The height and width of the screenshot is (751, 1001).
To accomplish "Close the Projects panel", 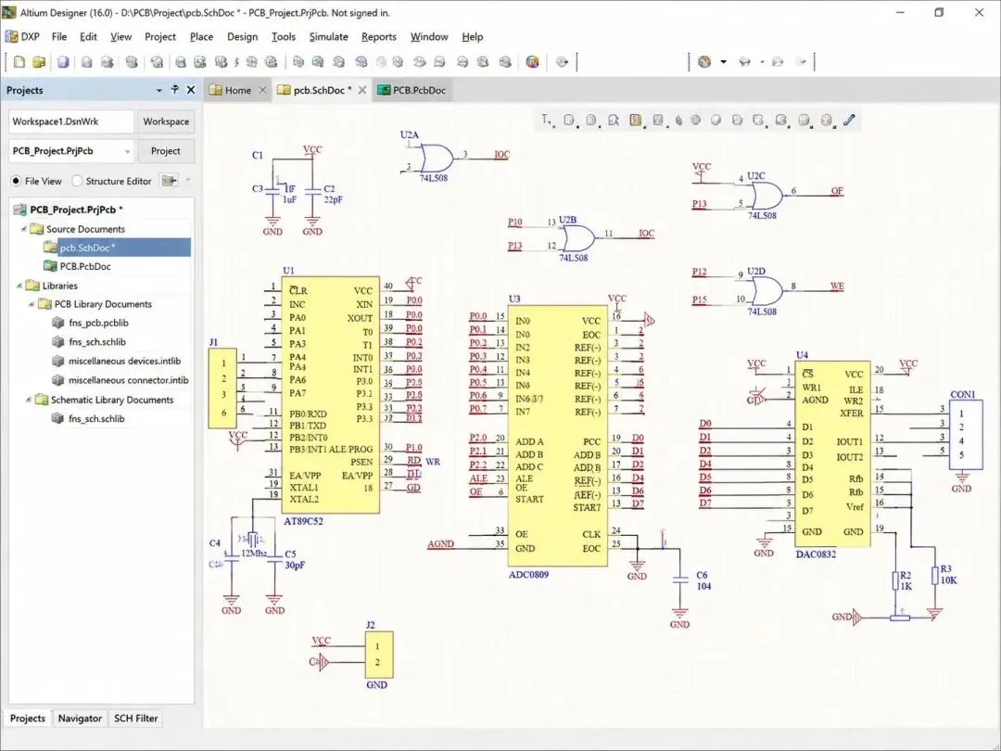I will [190, 90].
